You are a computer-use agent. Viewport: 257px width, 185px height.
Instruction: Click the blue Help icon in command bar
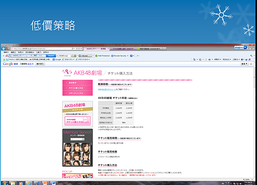(242, 60)
